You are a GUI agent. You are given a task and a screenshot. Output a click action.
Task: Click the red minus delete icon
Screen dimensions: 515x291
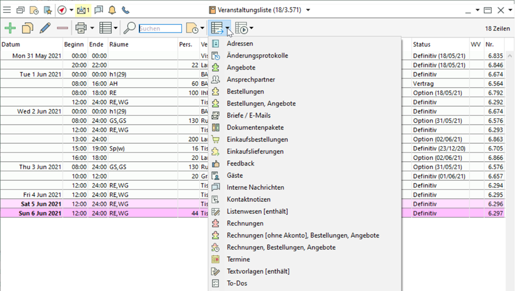(x=62, y=28)
